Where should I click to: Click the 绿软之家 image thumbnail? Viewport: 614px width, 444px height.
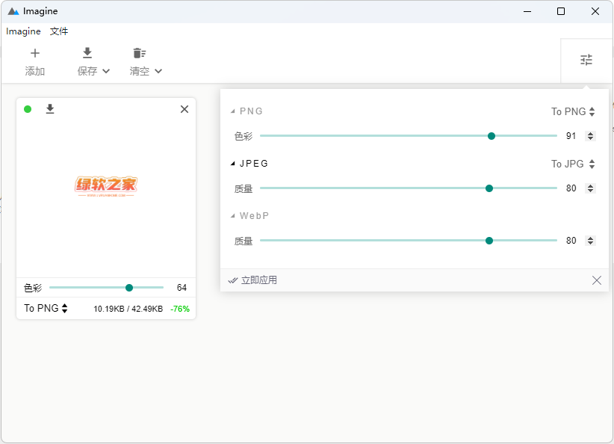point(106,185)
